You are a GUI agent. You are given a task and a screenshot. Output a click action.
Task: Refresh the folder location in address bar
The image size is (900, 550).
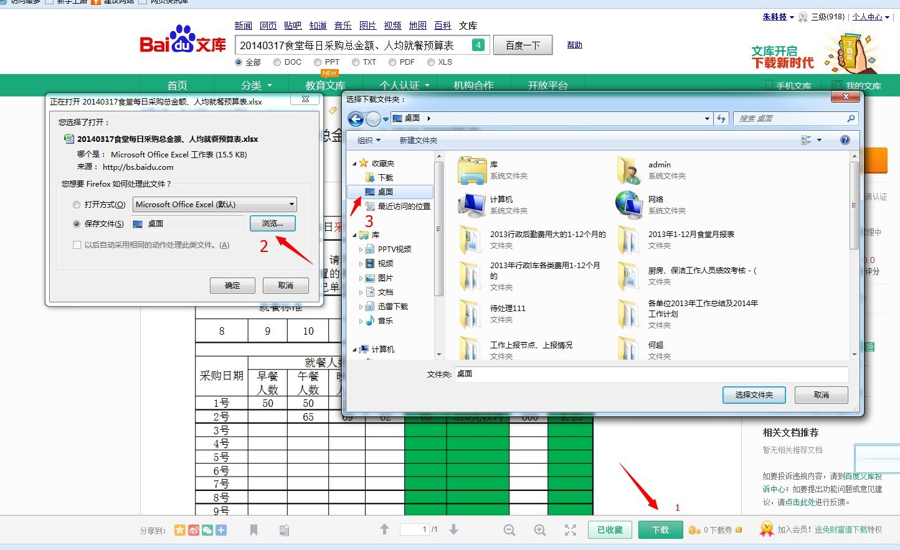[x=721, y=119]
